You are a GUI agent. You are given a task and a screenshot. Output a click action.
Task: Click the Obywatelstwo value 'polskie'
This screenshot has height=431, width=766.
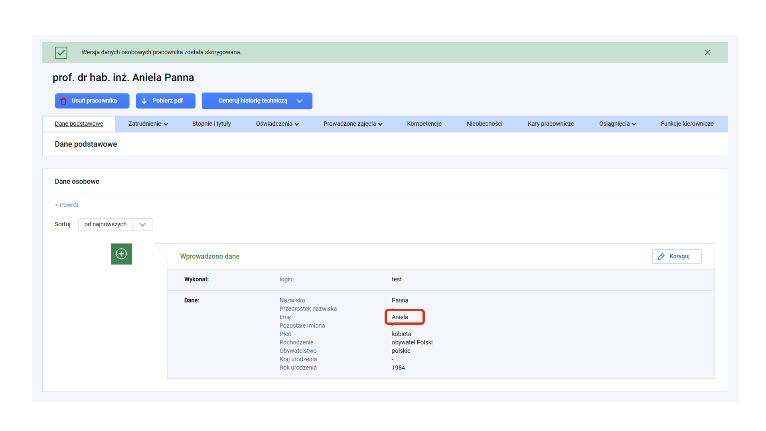click(x=401, y=351)
